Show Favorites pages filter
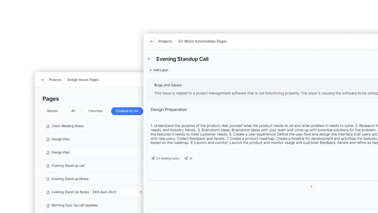 [95, 111]
